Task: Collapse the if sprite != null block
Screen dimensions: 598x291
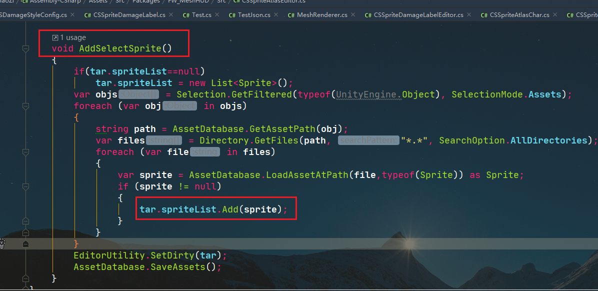Action: coord(25,186)
